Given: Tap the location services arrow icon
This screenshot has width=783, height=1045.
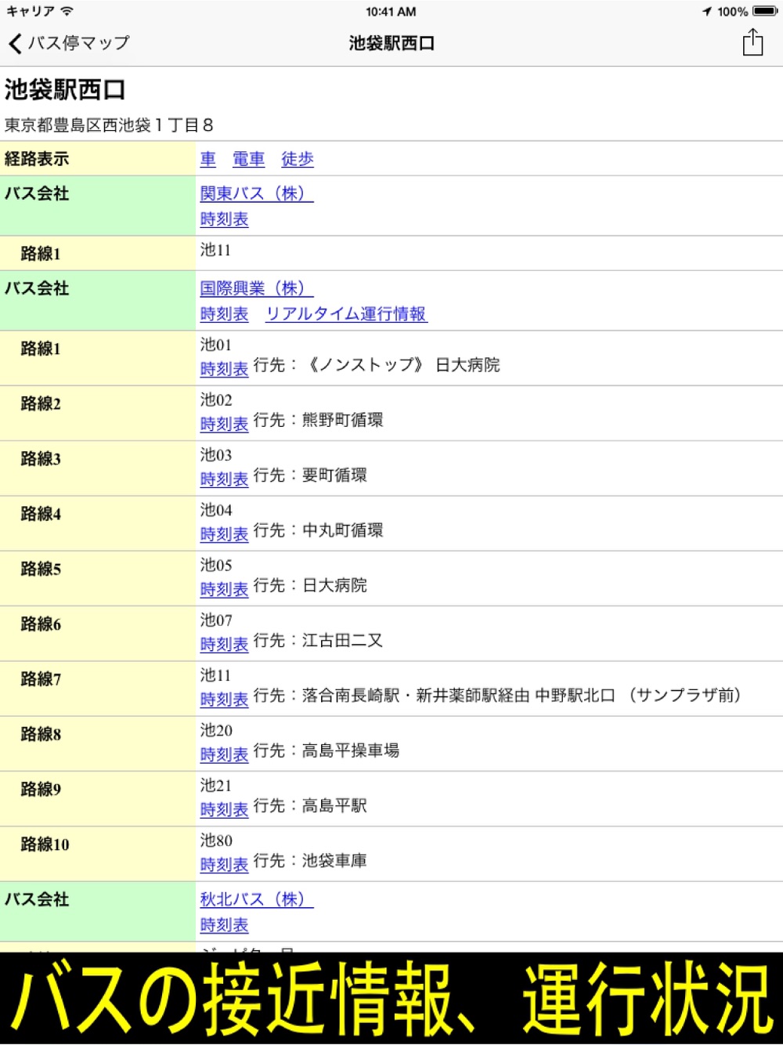Looking at the screenshot, I should point(707,11).
